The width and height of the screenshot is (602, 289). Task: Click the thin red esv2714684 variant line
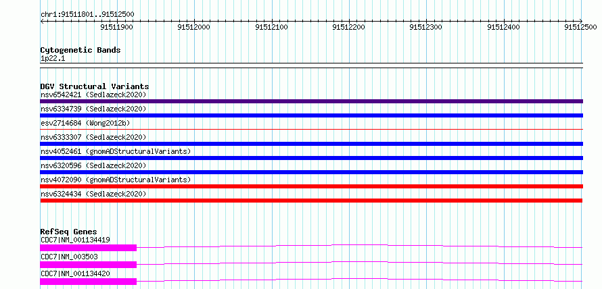[x=311, y=130]
